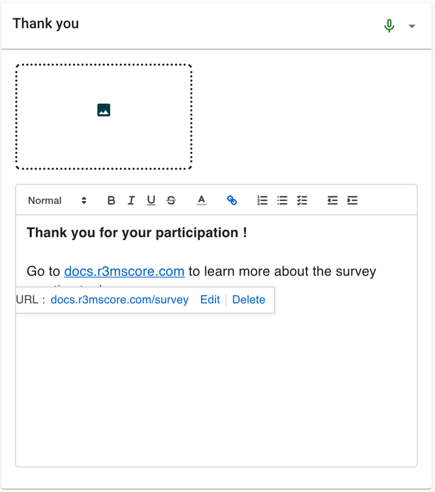Screen dimensions: 435x492
Task: Click the insert link icon
Action: (x=232, y=200)
